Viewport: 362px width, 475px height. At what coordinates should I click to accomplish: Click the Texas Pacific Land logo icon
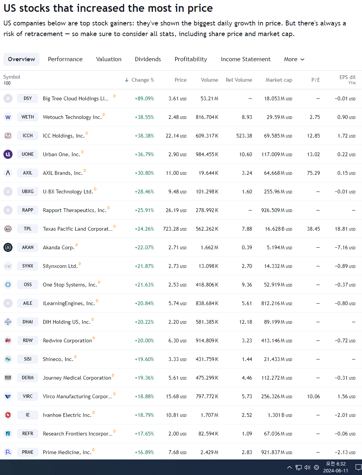(x=8, y=229)
